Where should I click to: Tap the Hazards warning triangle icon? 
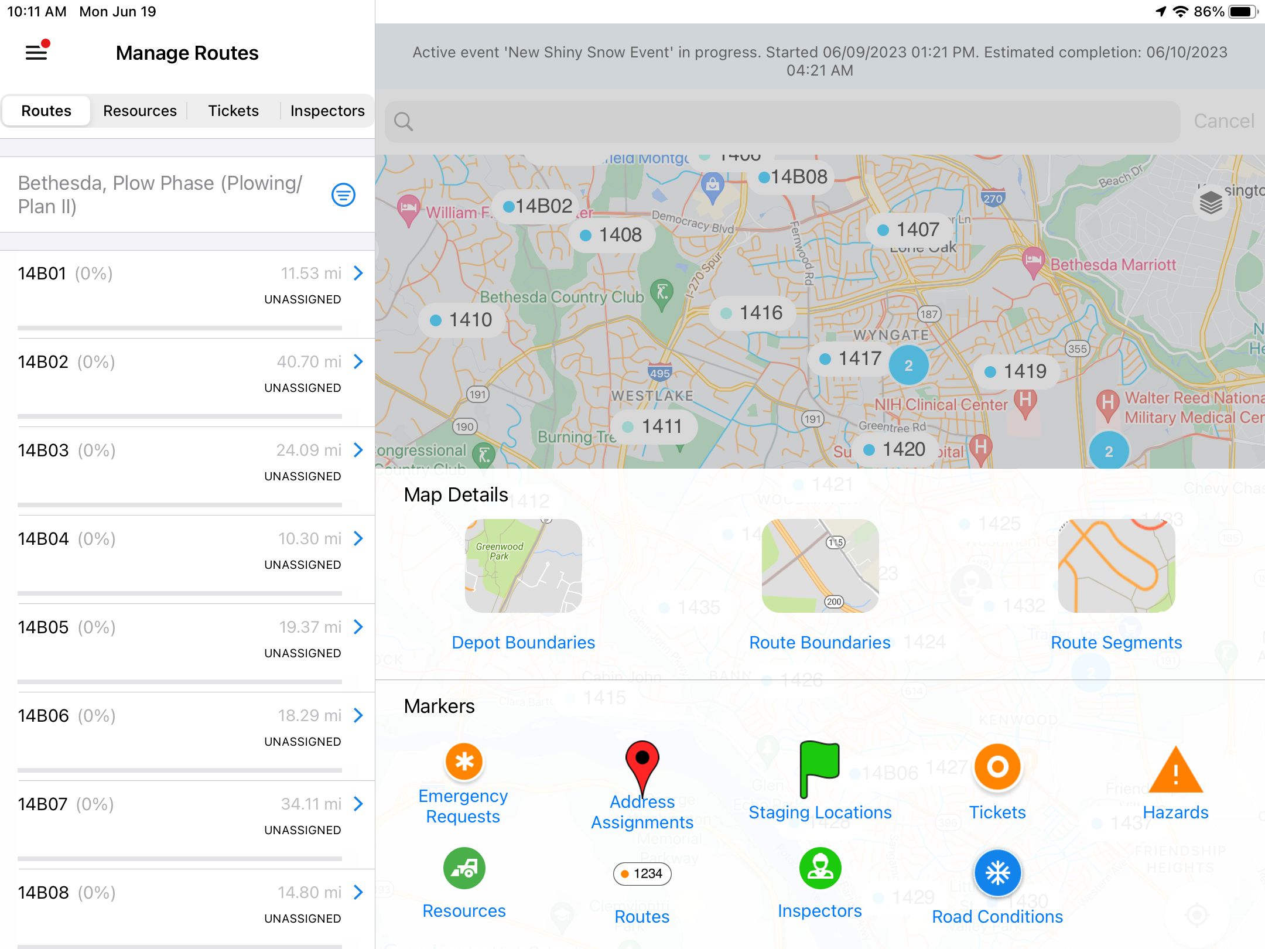1175,771
